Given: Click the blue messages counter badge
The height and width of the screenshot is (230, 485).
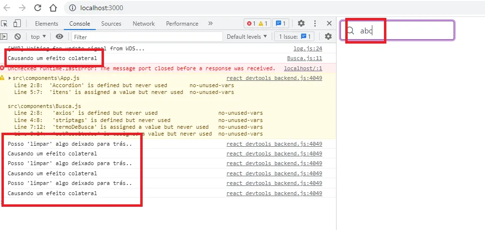Looking at the screenshot, I should pos(281,24).
